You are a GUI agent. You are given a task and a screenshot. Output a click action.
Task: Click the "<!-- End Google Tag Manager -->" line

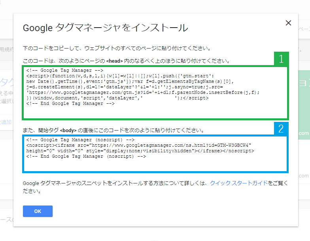pos(70,103)
